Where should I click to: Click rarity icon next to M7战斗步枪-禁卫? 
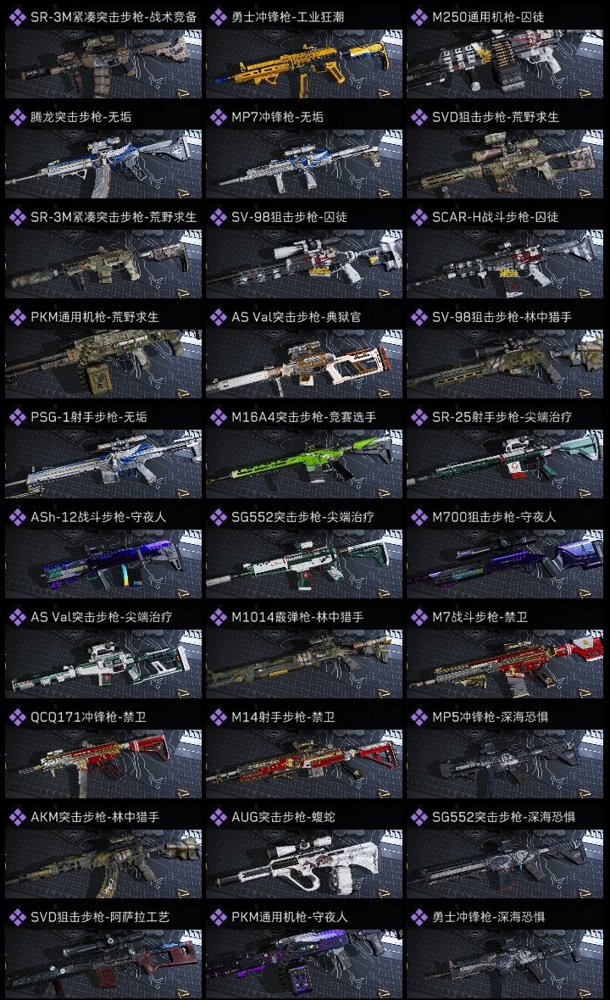coord(419,617)
